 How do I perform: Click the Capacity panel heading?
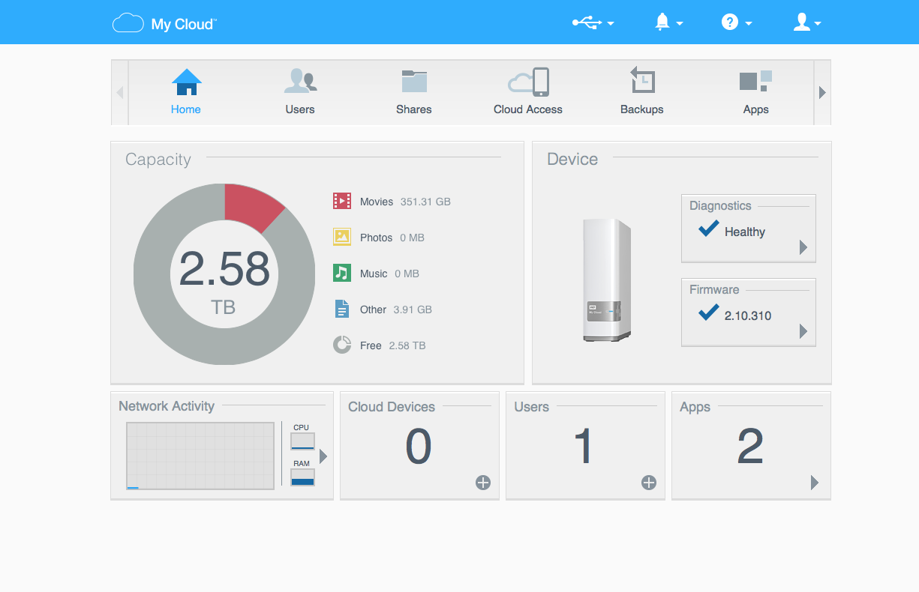(x=158, y=160)
